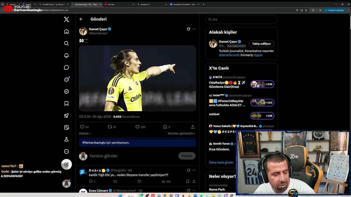
Task: Bookmark Dobra's reply
Action: pyautogui.click(x=188, y=181)
